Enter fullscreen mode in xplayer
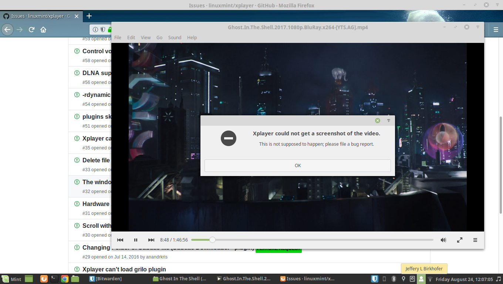The image size is (503, 284). pyautogui.click(x=459, y=240)
